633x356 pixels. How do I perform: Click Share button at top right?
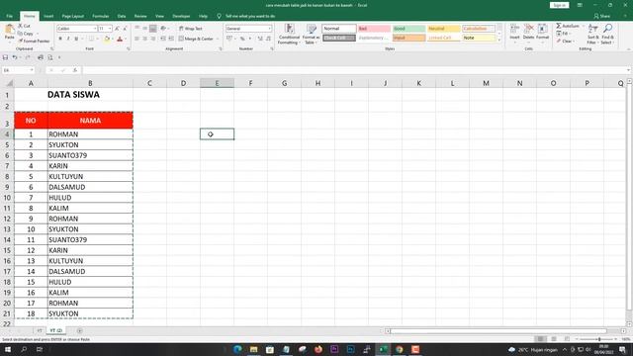pyautogui.click(x=602, y=16)
